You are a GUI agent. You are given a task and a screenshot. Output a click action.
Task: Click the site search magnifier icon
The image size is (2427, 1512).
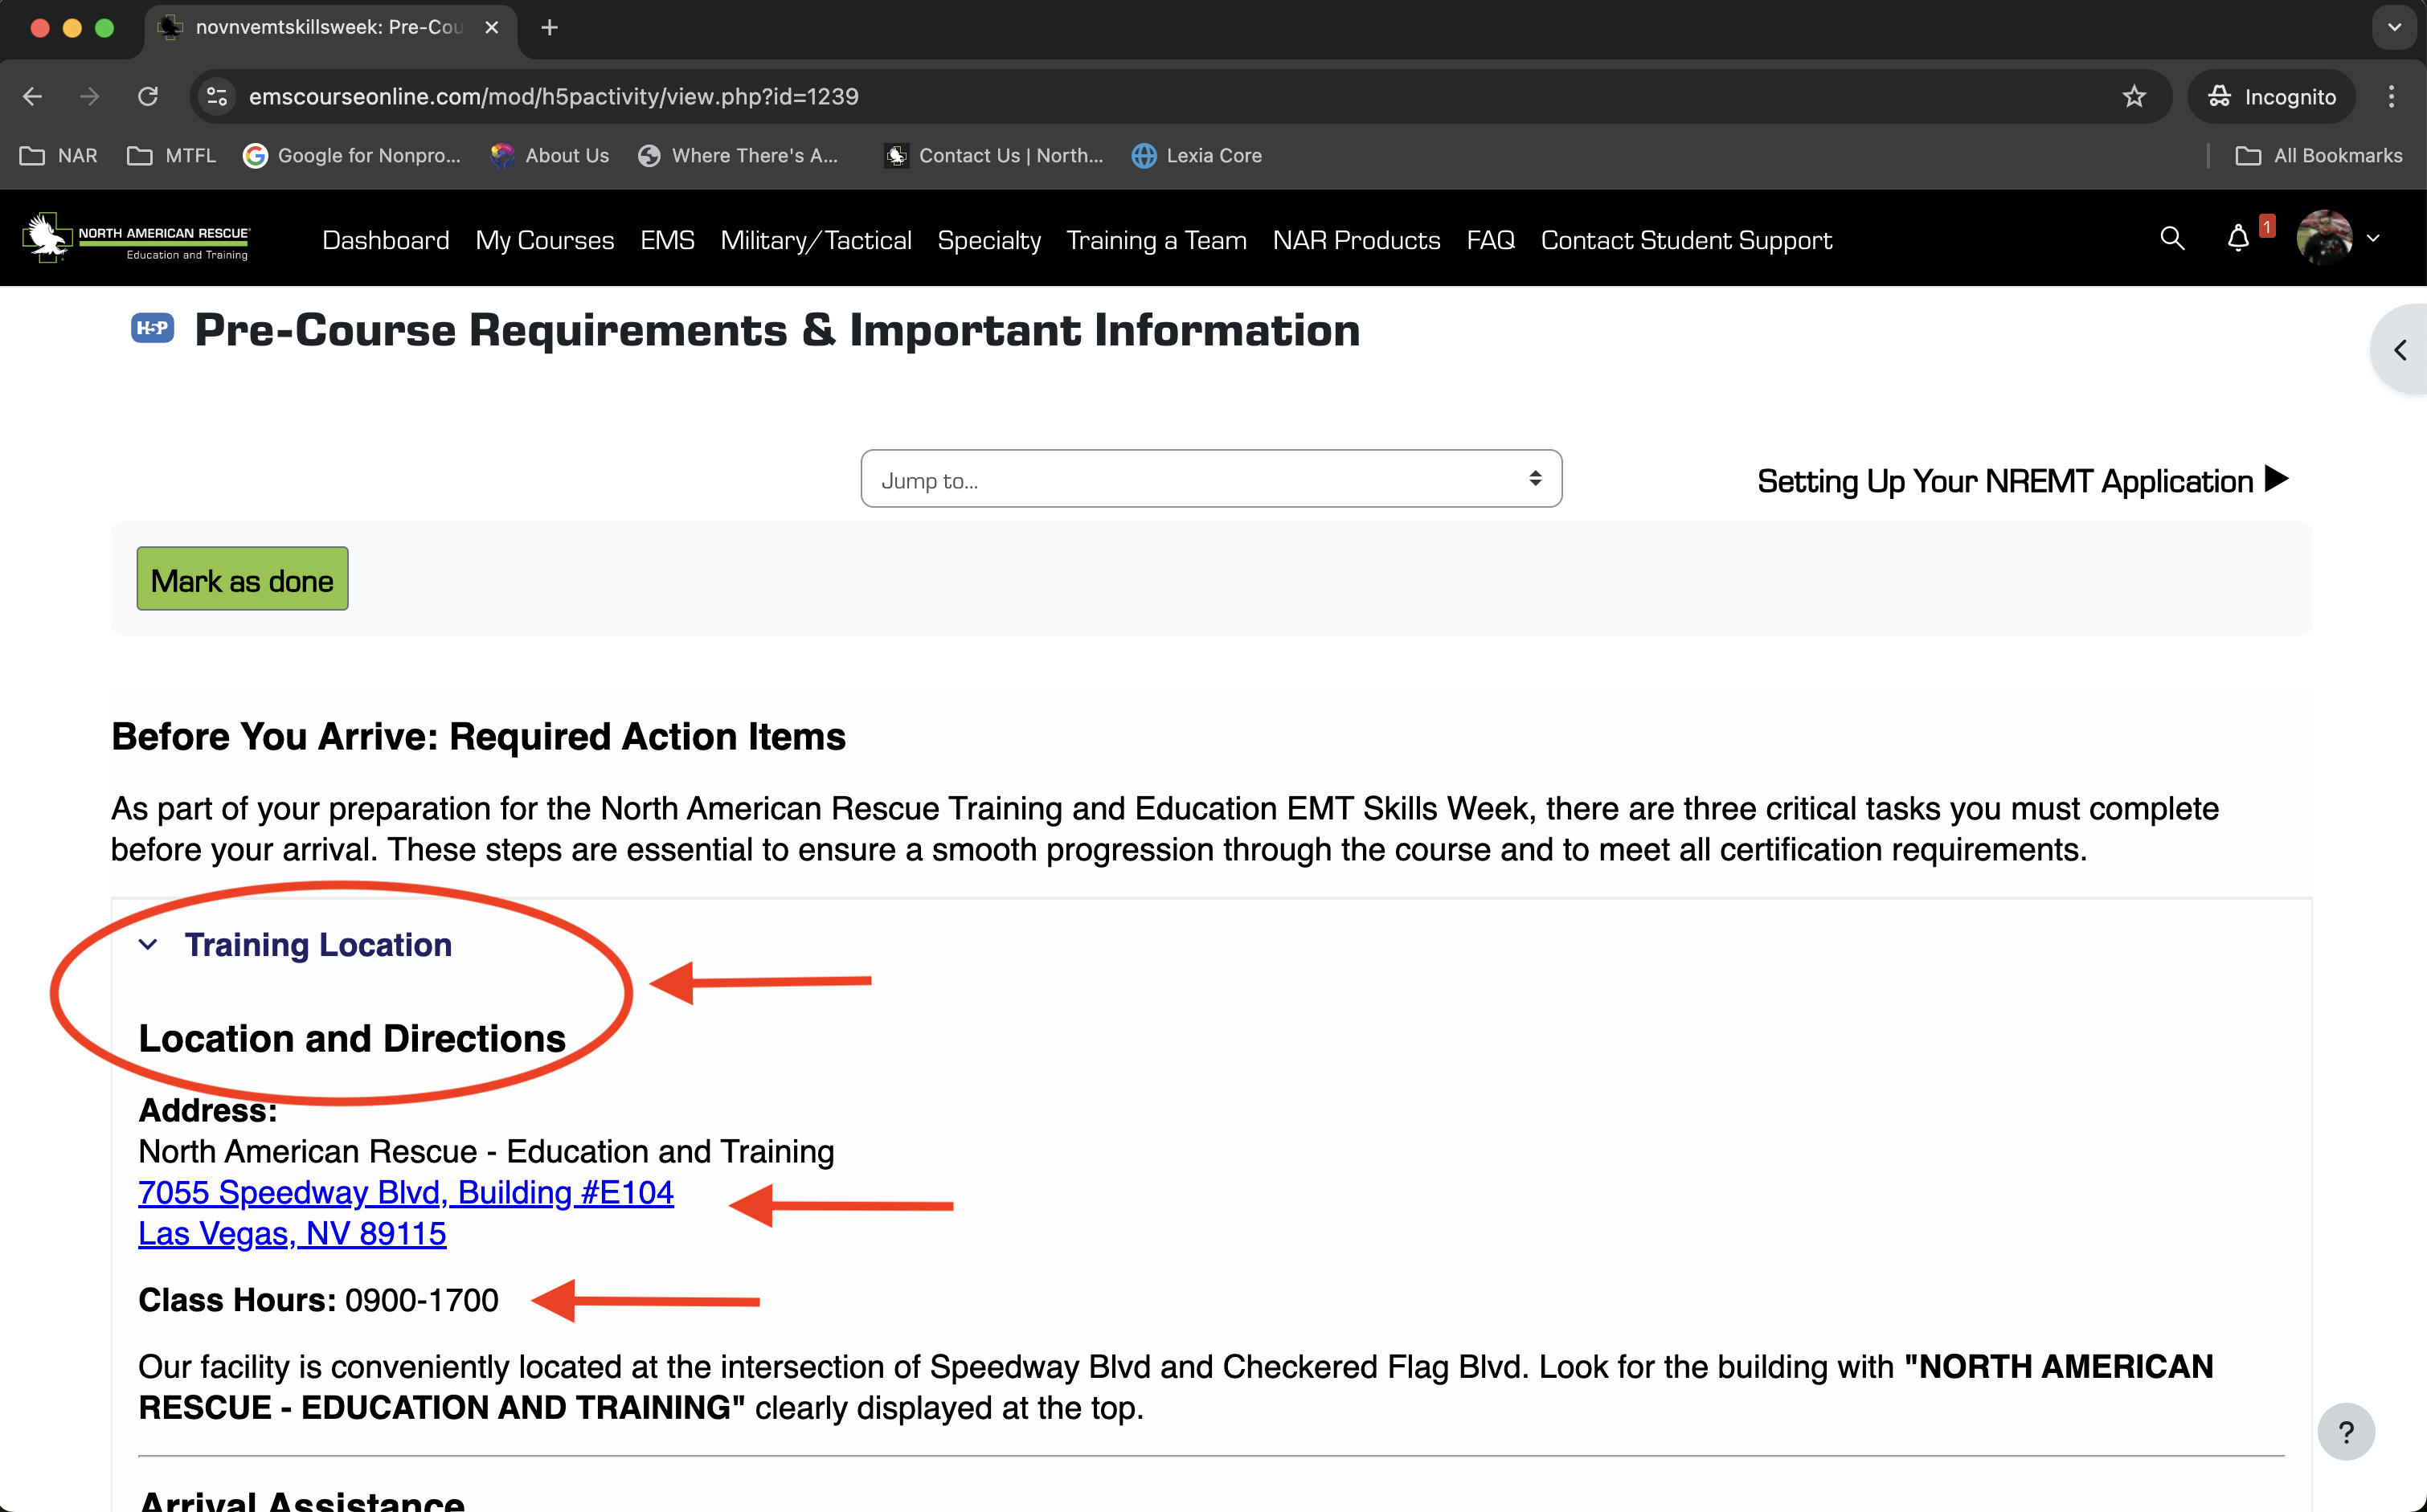pos(2172,238)
